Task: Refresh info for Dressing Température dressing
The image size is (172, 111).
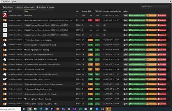Action: tap(137, 50)
